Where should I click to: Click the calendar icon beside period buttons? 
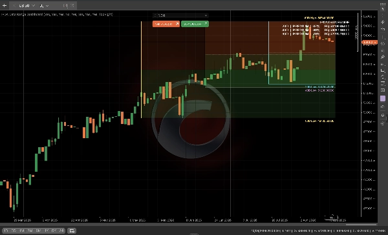point(72,230)
